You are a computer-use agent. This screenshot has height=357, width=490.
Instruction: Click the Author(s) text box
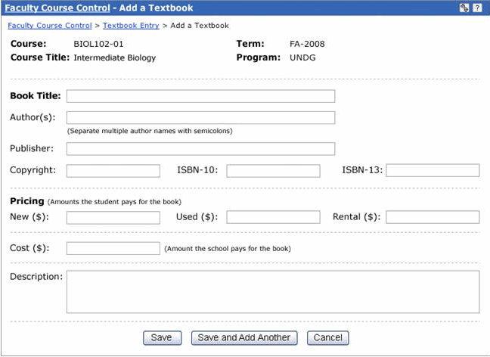coord(200,117)
